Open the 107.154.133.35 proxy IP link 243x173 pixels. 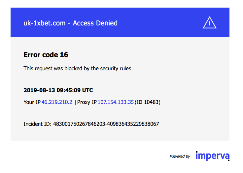116,102
